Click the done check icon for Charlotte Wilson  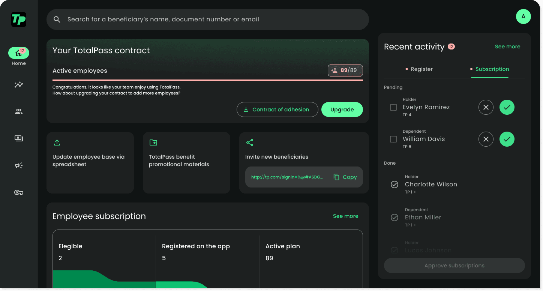(x=394, y=184)
